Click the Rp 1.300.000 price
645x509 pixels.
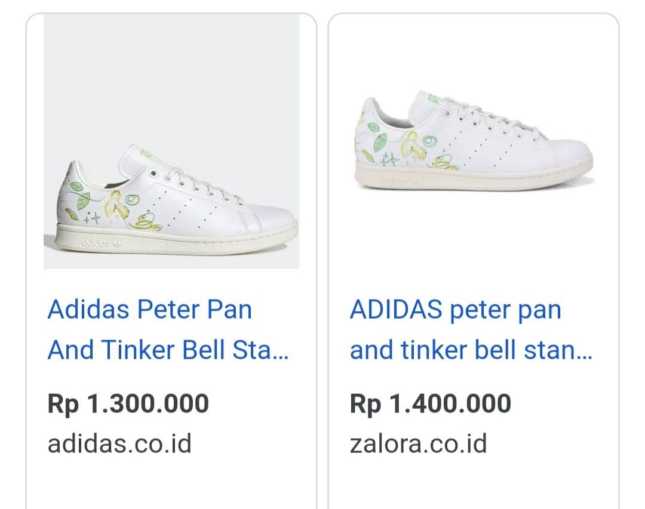click(x=128, y=404)
